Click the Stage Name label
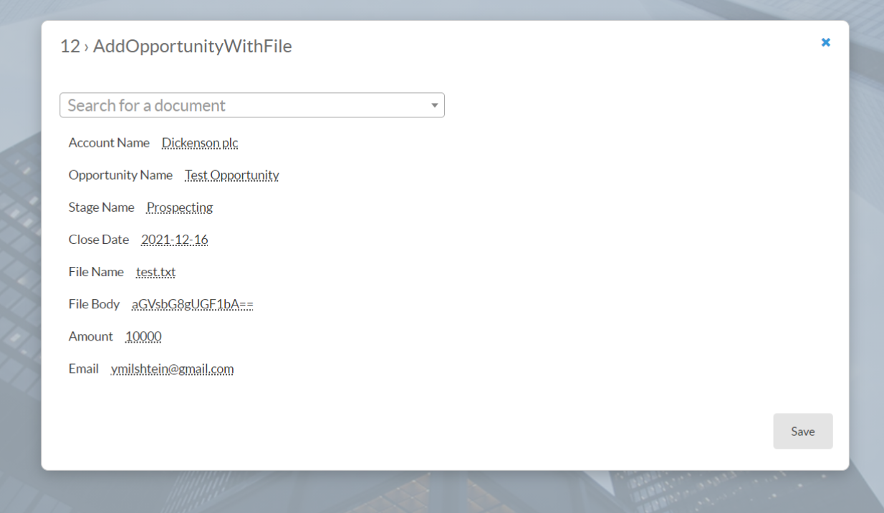This screenshot has height=513, width=884. point(101,207)
